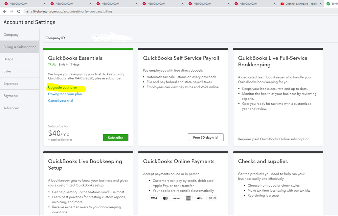Click the Cancel your trial link

[61, 101]
